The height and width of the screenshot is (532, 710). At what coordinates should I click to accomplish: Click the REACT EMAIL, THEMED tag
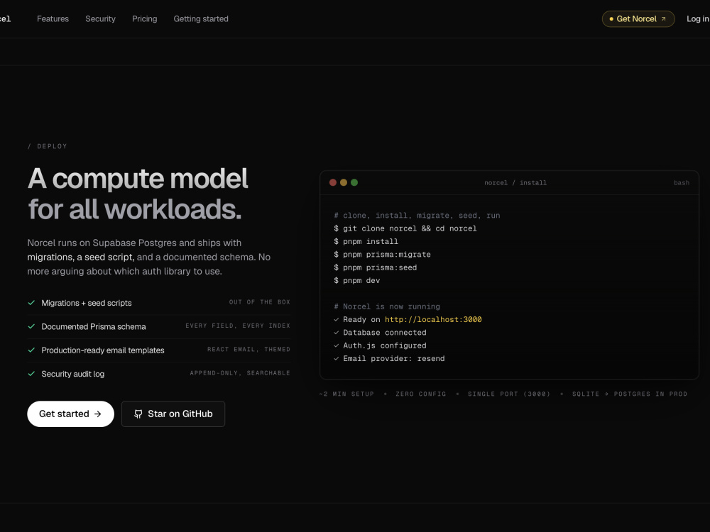[x=248, y=349]
